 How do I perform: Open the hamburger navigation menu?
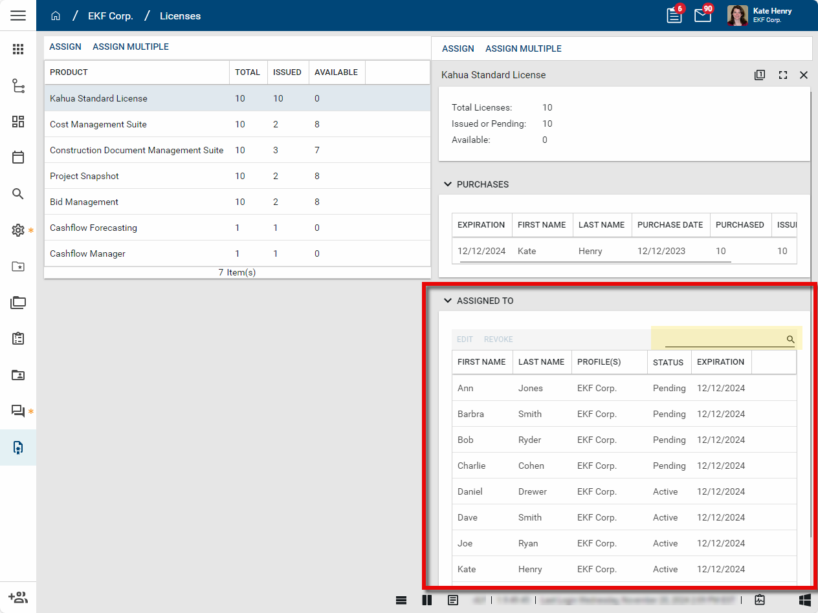tap(18, 16)
